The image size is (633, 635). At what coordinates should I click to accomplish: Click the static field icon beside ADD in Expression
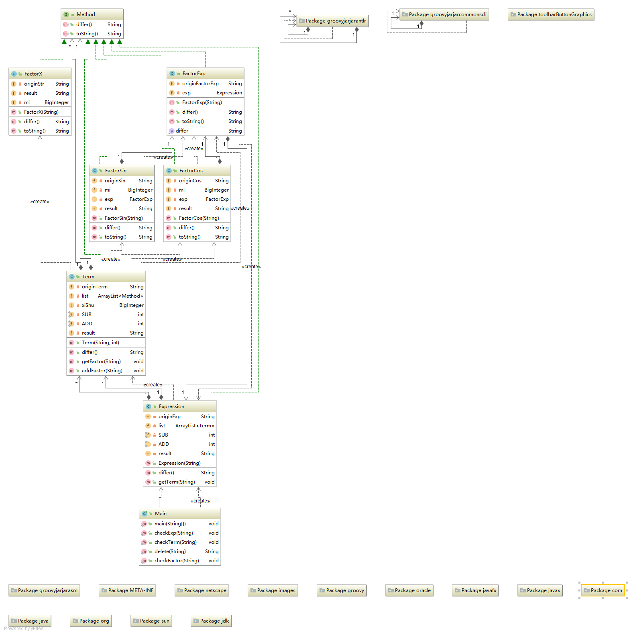pos(148,444)
